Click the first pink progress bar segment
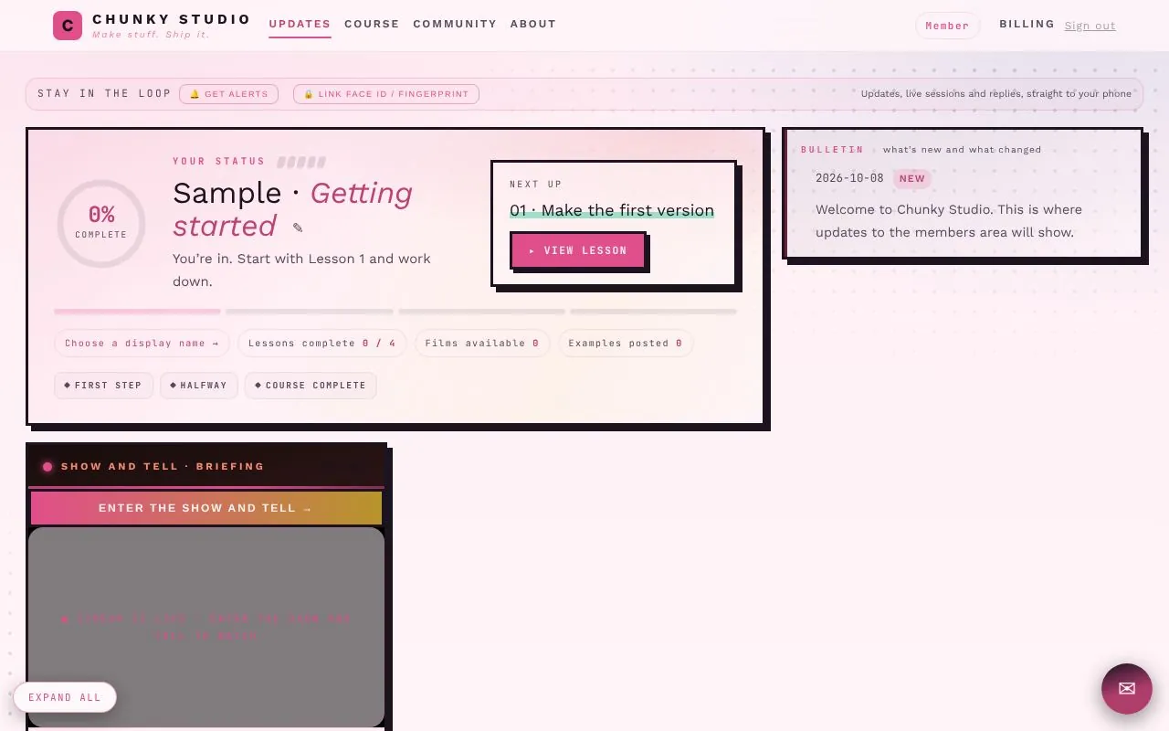The image size is (1169, 731). click(x=137, y=312)
